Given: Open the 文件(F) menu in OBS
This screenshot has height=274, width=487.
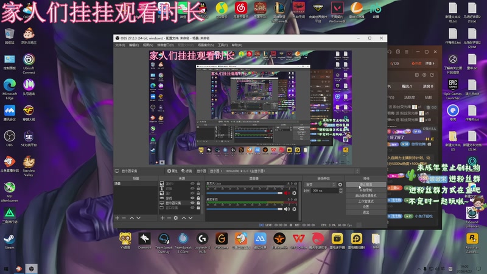Looking at the screenshot, I should point(120,45).
